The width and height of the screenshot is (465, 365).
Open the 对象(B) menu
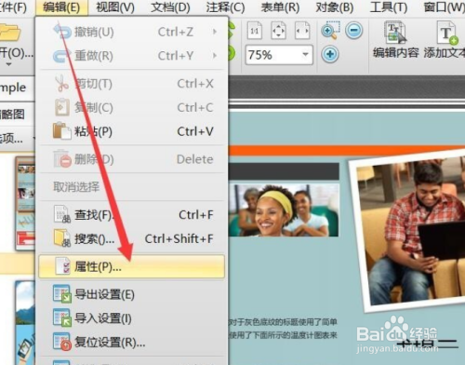tap(335, 7)
